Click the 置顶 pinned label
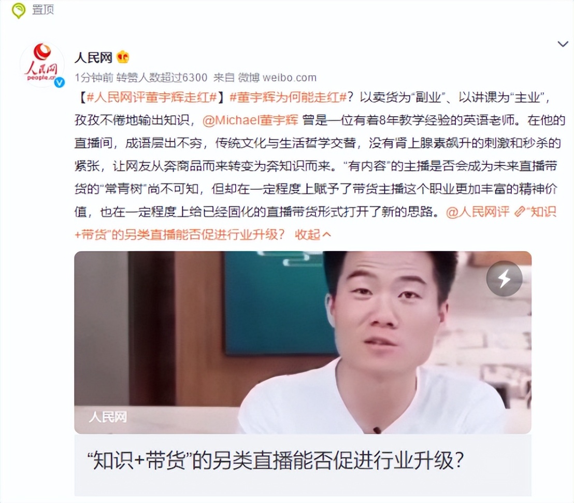 point(43,9)
